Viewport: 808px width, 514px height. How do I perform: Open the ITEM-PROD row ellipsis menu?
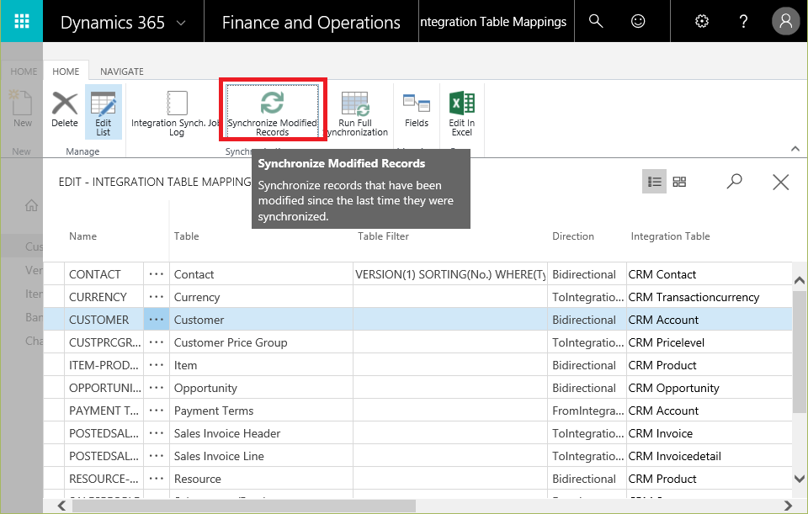(157, 364)
